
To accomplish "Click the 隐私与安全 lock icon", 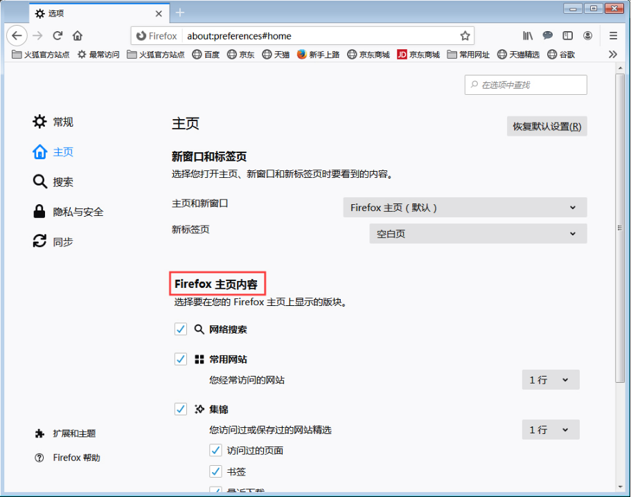I will 39,211.
